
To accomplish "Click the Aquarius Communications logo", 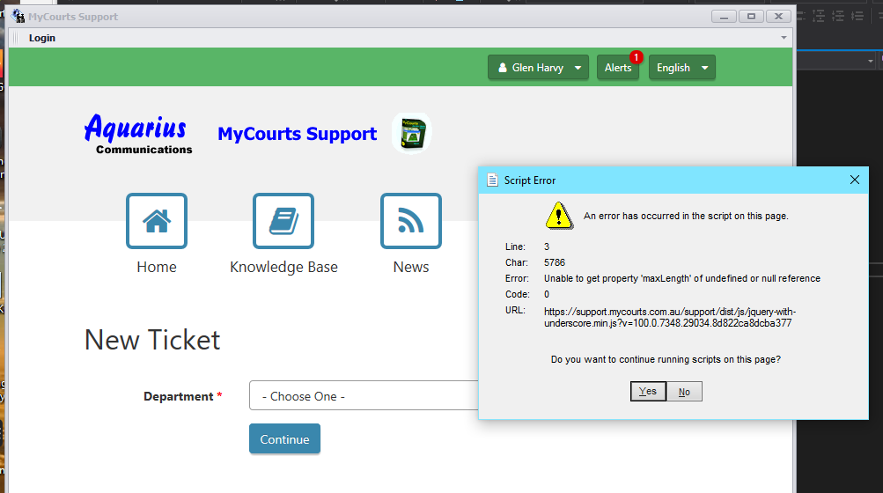I will pyautogui.click(x=136, y=135).
